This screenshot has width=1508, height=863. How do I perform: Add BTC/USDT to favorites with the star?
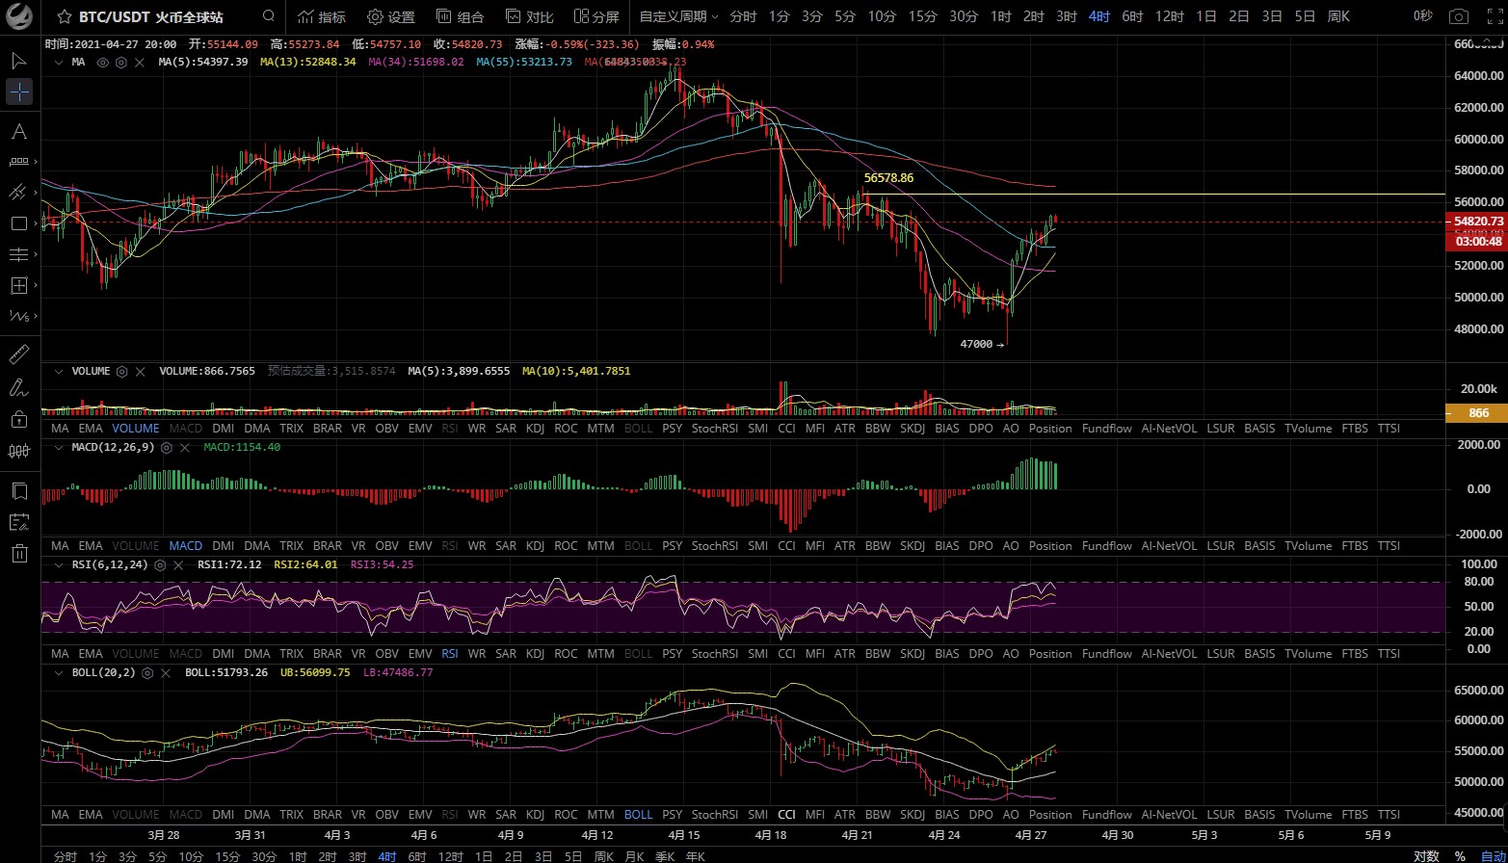pyautogui.click(x=65, y=16)
